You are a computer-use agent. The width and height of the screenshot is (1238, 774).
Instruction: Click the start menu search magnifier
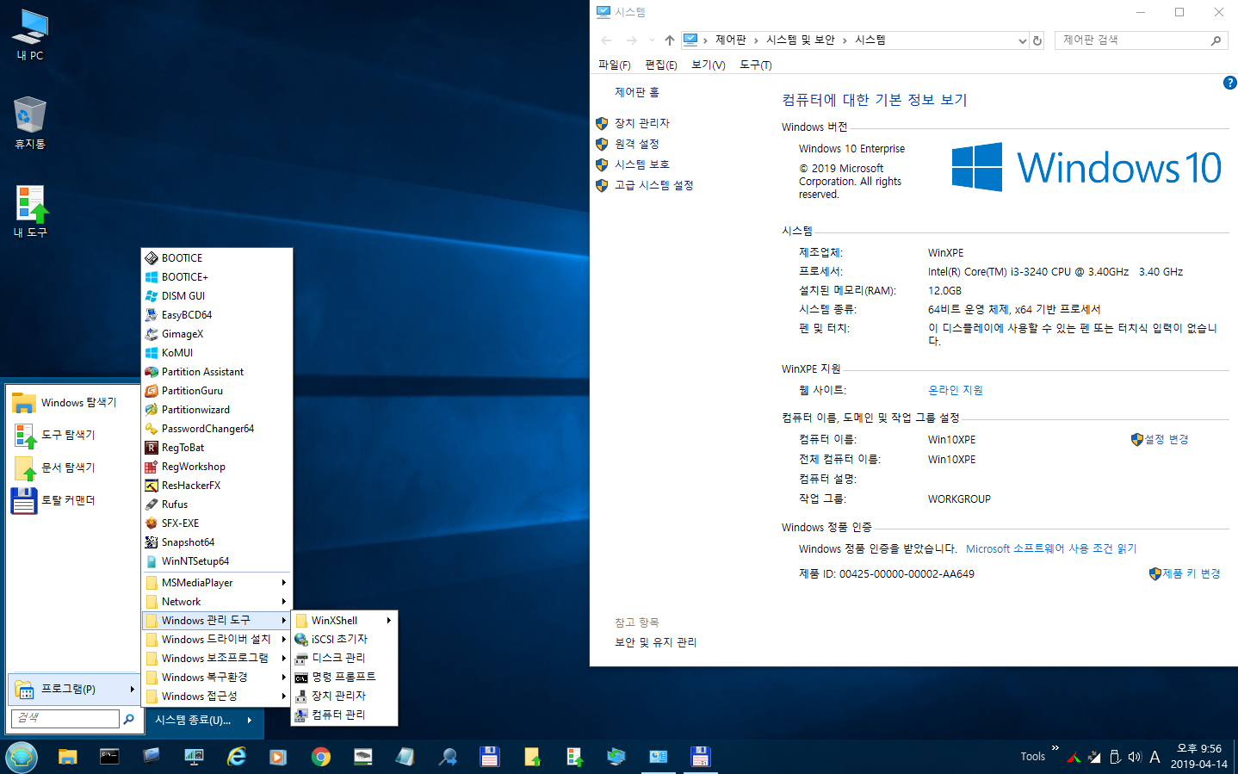click(x=129, y=718)
